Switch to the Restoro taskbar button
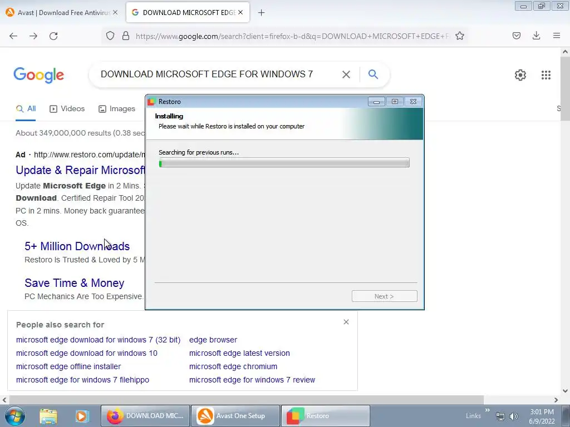This screenshot has height=427, width=570. 325,416
